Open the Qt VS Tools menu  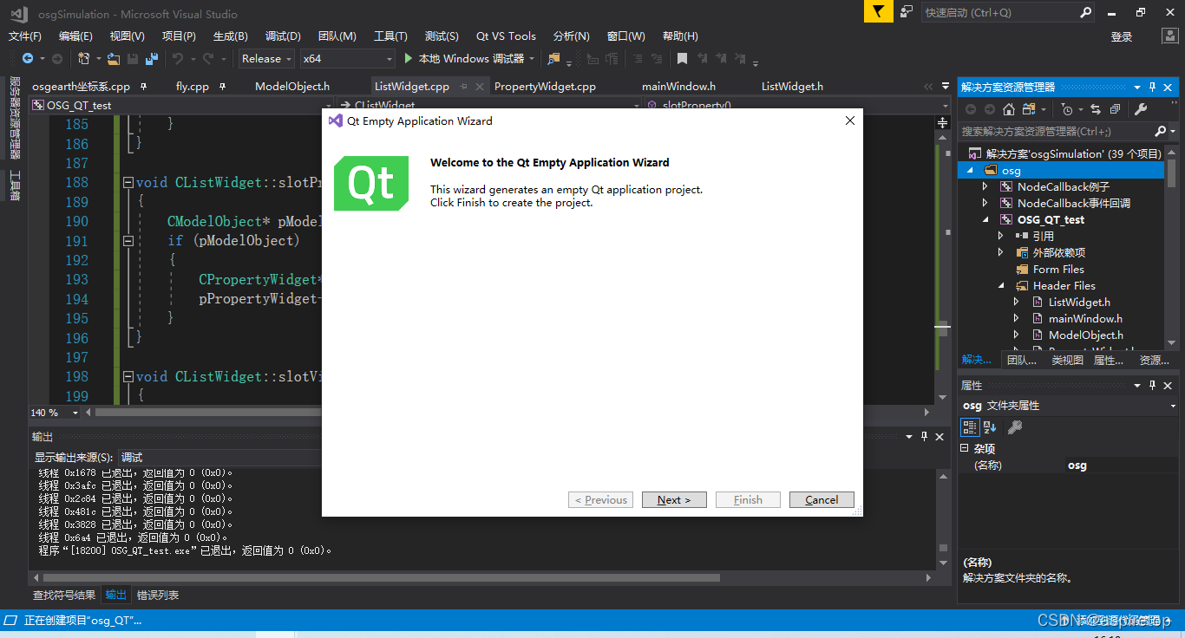[x=506, y=36]
